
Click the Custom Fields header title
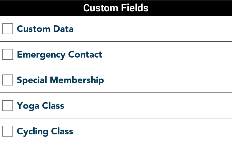pos(116,8)
